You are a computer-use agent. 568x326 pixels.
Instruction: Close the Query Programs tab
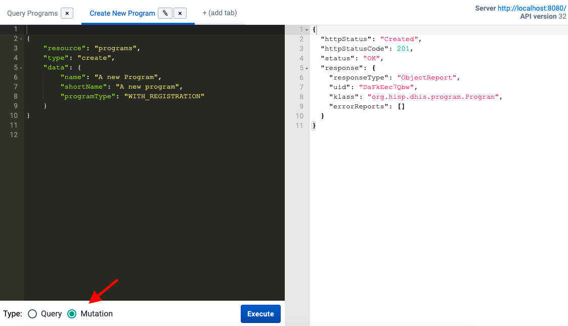tap(67, 13)
